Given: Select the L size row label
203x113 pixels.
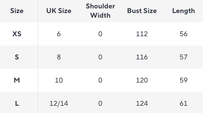Looking at the screenshot, I should click(x=17, y=103).
